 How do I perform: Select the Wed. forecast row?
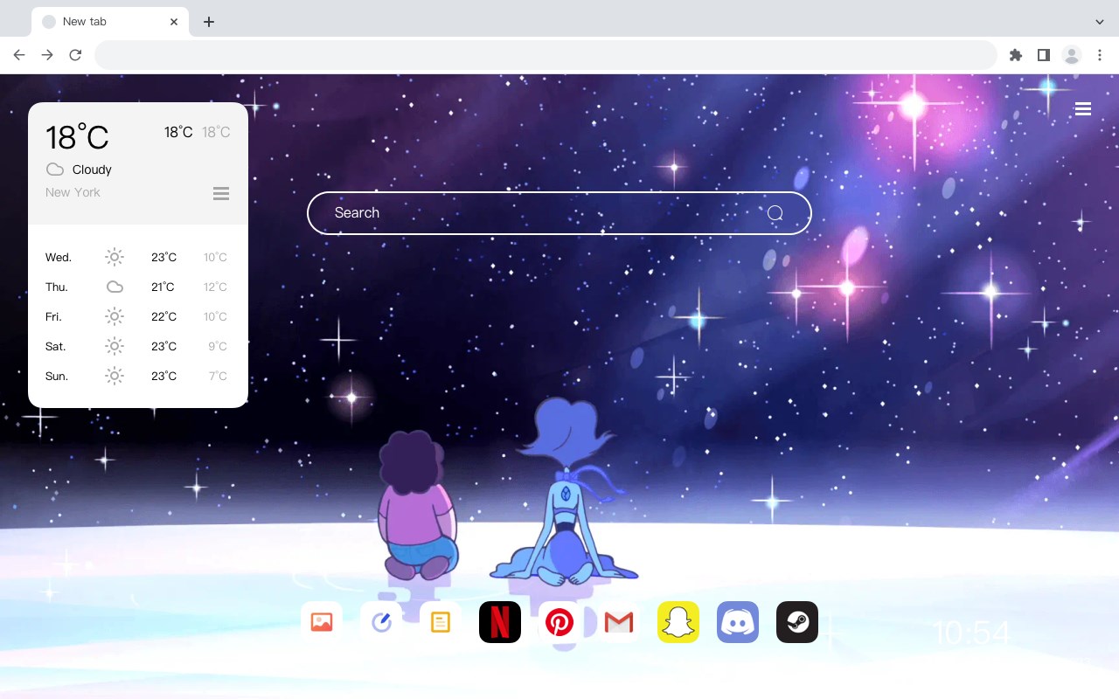pos(138,257)
